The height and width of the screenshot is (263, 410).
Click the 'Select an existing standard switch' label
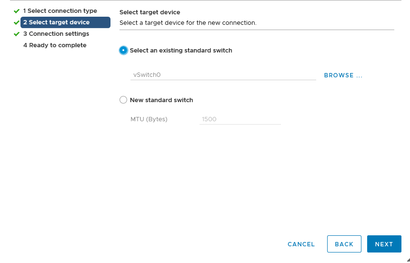(x=181, y=50)
